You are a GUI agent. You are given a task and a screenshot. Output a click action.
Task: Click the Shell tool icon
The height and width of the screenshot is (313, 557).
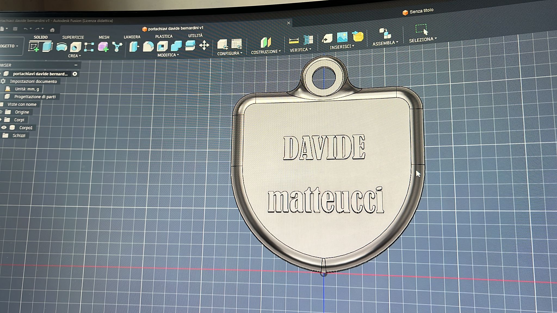(162, 46)
